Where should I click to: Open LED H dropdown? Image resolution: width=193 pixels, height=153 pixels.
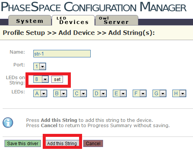tap(179, 93)
